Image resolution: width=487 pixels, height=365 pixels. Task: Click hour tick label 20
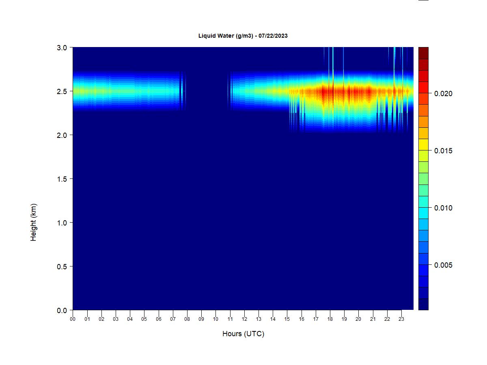[358, 319]
